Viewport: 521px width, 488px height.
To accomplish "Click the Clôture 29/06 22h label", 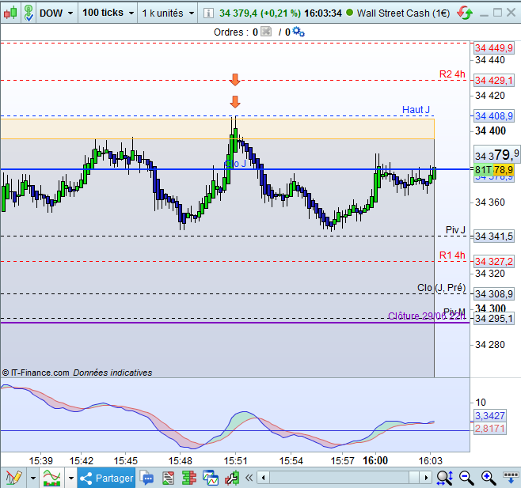I will 427,316.
